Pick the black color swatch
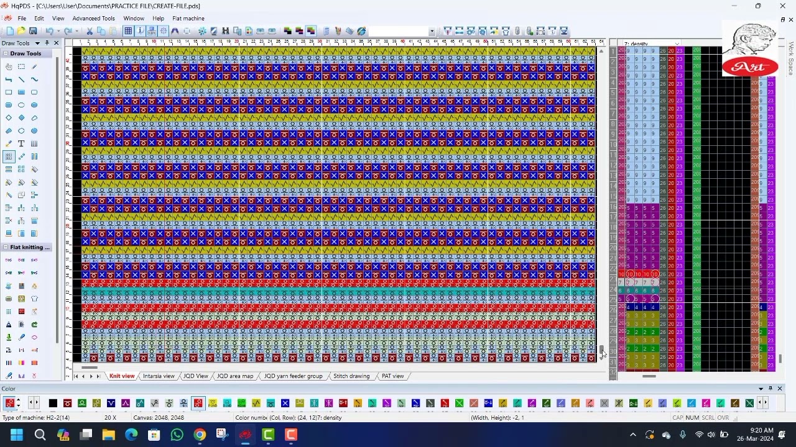The image size is (796, 447). [53, 404]
